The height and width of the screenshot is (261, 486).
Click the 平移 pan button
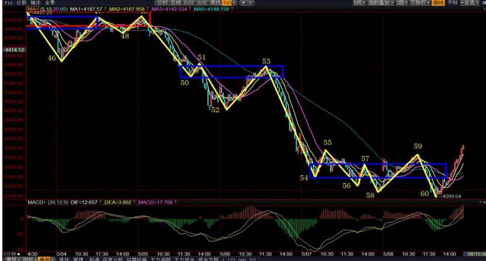pyautogui.click(x=452, y=3)
